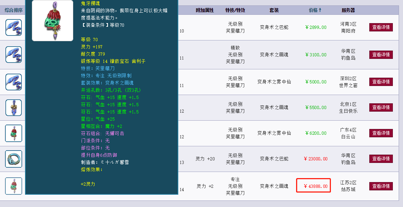Screen dimensions: 403x207
Task: Click 灵力 +2 attribute cell
Action: 205,186
